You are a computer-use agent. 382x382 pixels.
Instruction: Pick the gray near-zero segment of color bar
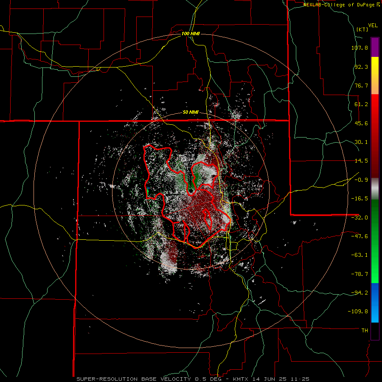(375, 188)
